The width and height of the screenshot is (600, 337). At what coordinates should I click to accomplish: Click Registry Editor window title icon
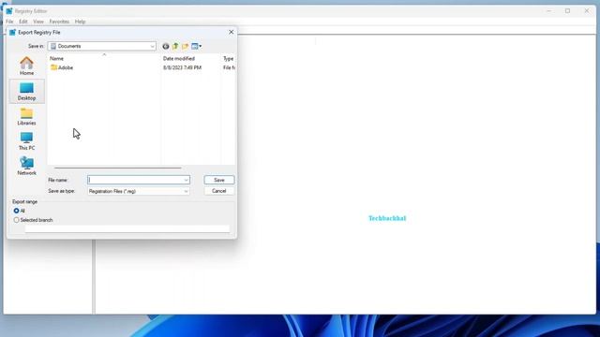9,11
